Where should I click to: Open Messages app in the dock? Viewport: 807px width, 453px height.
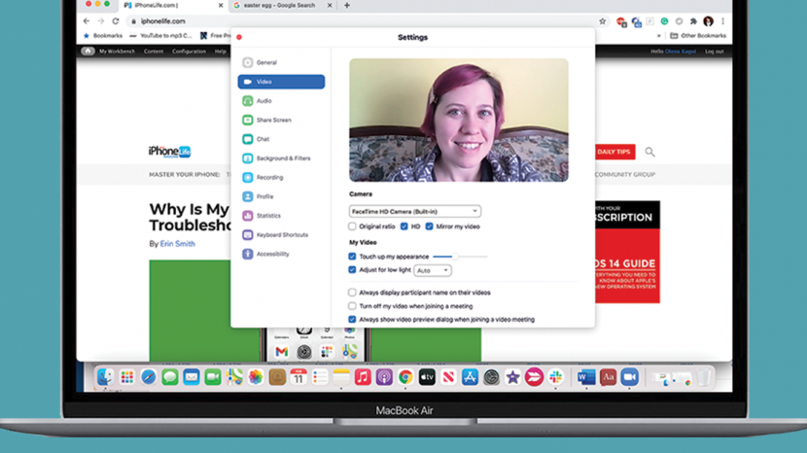pyautogui.click(x=170, y=377)
